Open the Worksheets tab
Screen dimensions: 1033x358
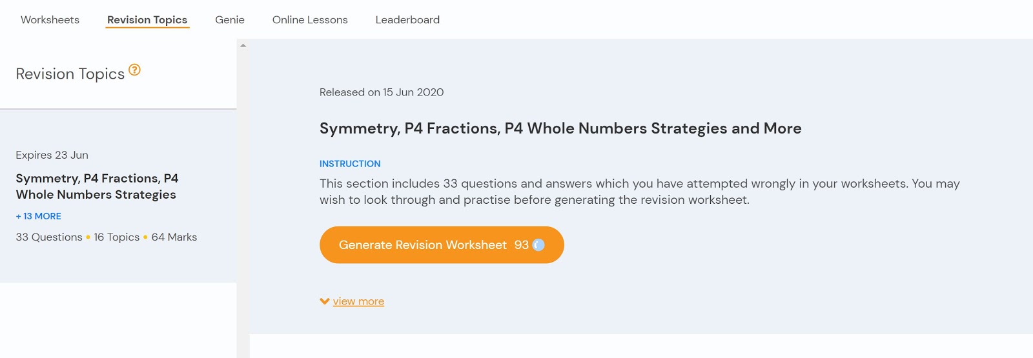[x=50, y=20]
